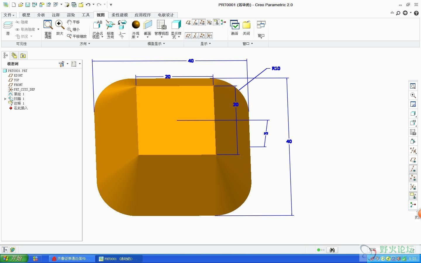Viewport: 421px width, 263px height.
Task: Click the Zoom In (放大) magnifier icon
Action: (x=60, y=25)
